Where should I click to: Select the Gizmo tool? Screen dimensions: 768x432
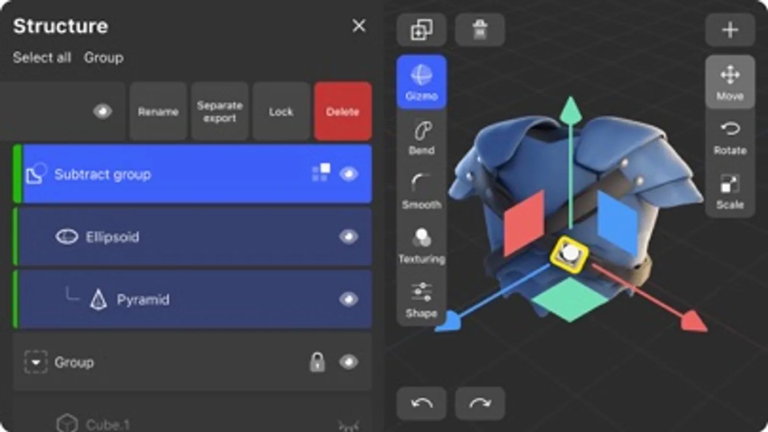click(x=421, y=82)
